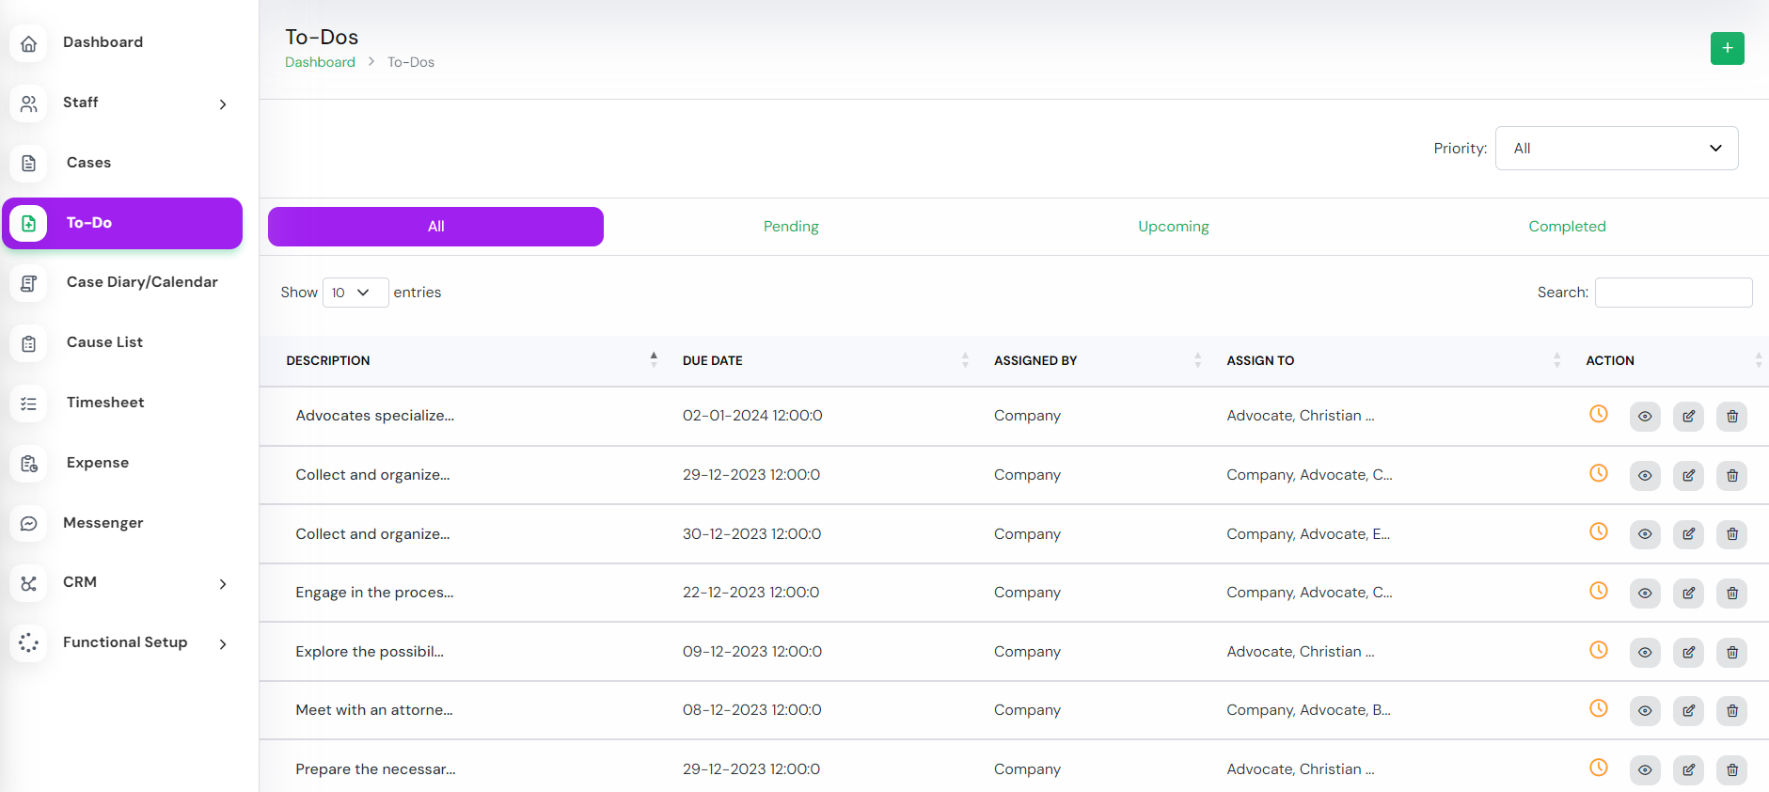View the Meet with an attorne... to-do
This screenshot has height=792, width=1769.
click(1644, 711)
